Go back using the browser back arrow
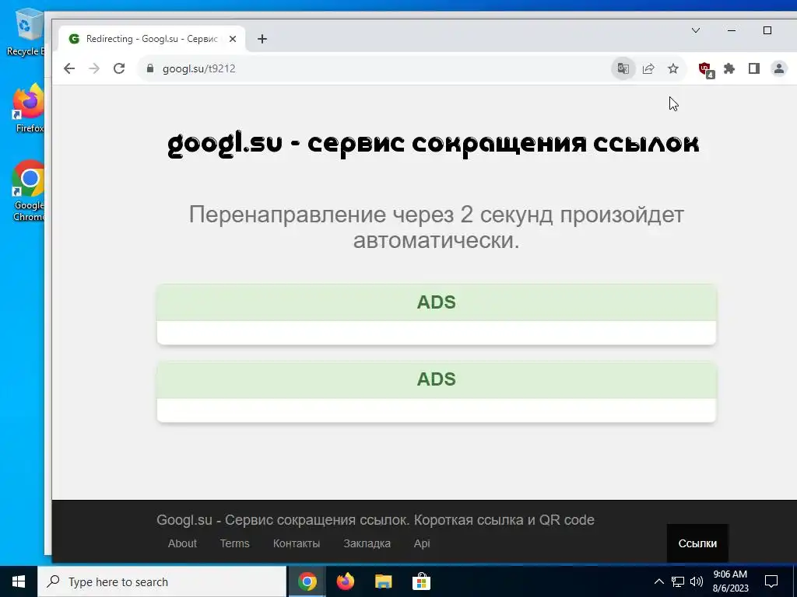 coord(69,68)
